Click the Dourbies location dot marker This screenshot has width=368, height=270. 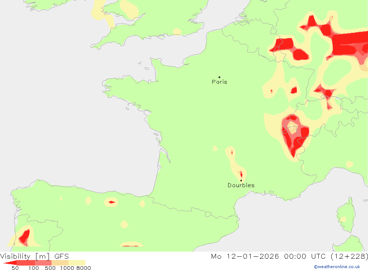point(241,180)
